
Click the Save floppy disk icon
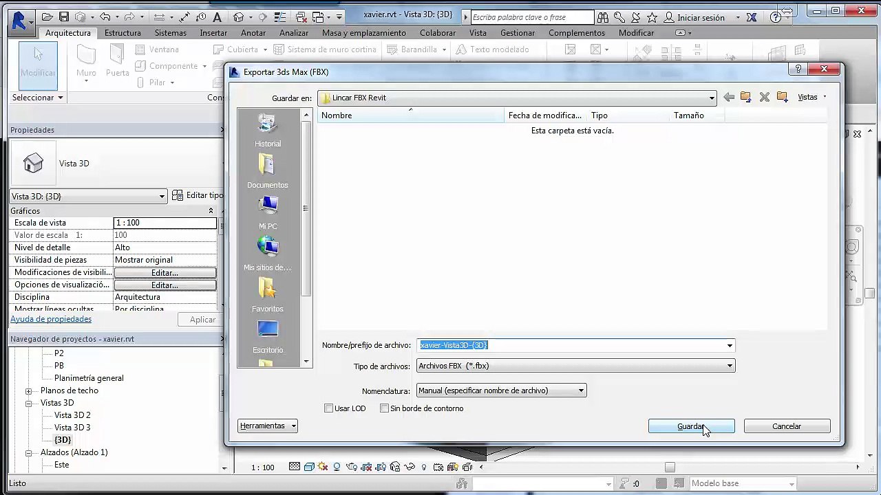(64, 17)
